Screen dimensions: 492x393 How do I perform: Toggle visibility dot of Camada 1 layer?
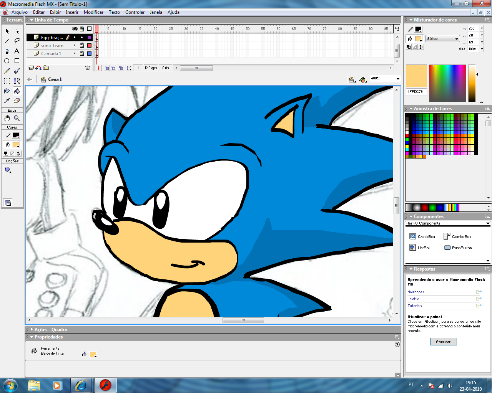click(x=75, y=53)
